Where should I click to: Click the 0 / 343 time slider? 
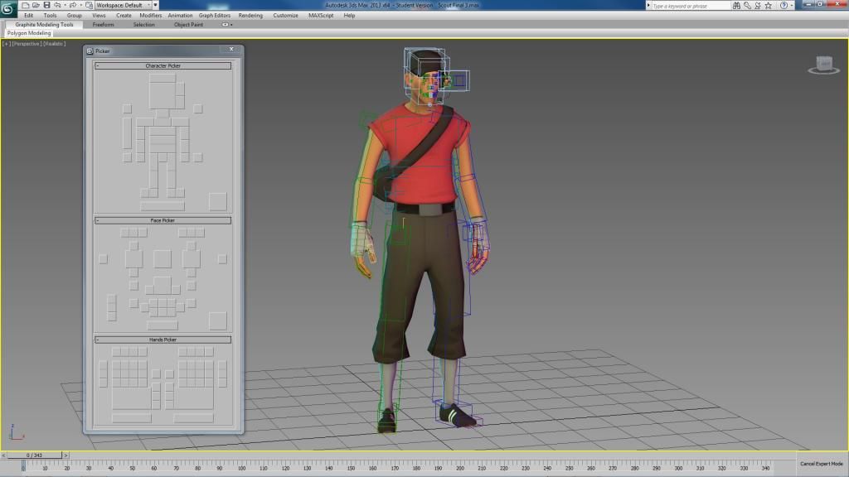click(x=34, y=455)
